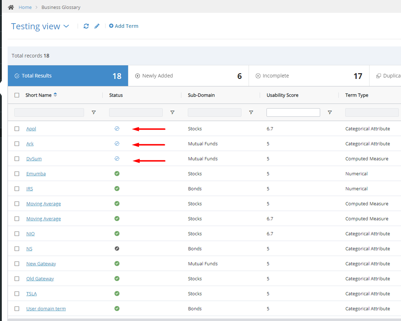Check the NS row checkbox
Image resolution: width=401 pixels, height=321 pixels.
coord(17,249)
